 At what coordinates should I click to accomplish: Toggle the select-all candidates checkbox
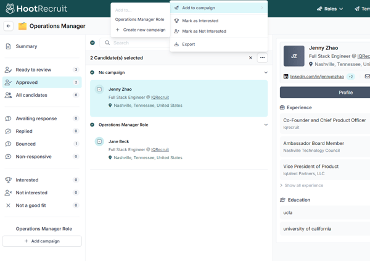click(x=92, y=43)
